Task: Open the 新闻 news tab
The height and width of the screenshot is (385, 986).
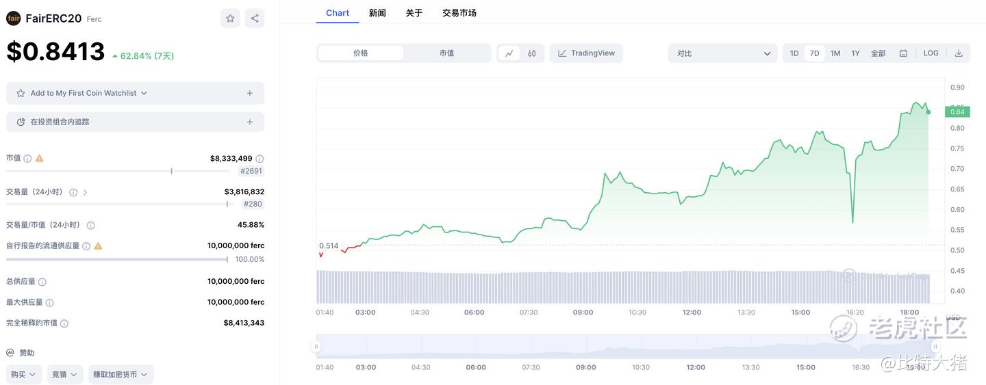Action: click(377, 13)
